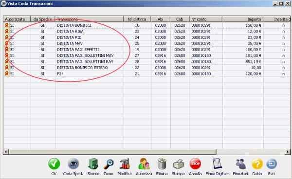
Task: Click distinta number 28 cell
Action: (137, 62)
